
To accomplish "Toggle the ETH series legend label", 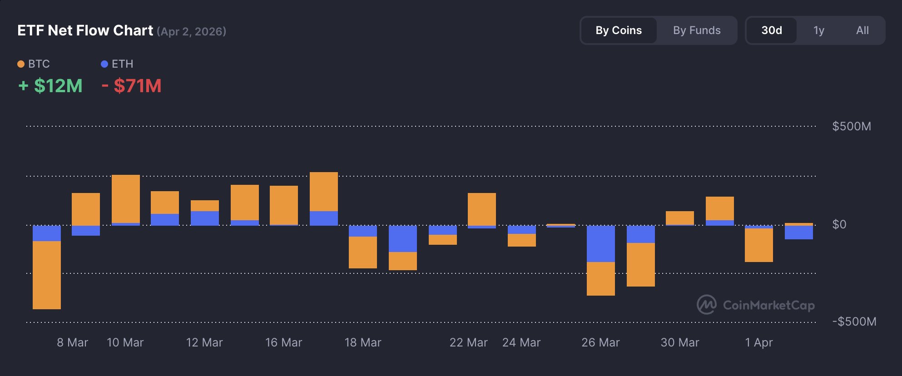I will pyautogui.click(x=123, y=64).
